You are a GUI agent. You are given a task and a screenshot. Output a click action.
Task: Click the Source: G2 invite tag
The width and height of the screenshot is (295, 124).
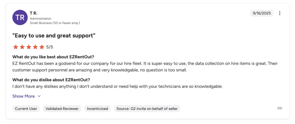pos(147,109)
